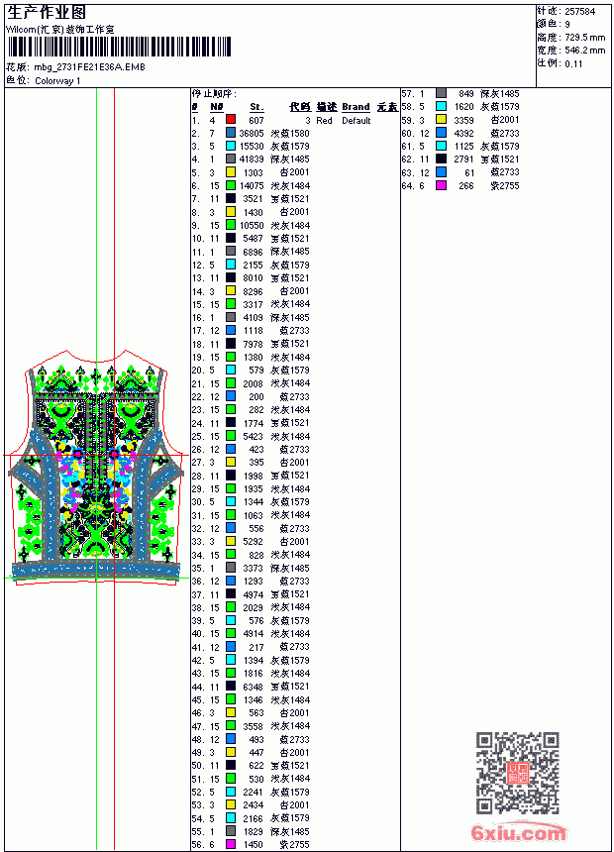Click the St. column header
The image size is (614, 852).
tap(256, 107)
